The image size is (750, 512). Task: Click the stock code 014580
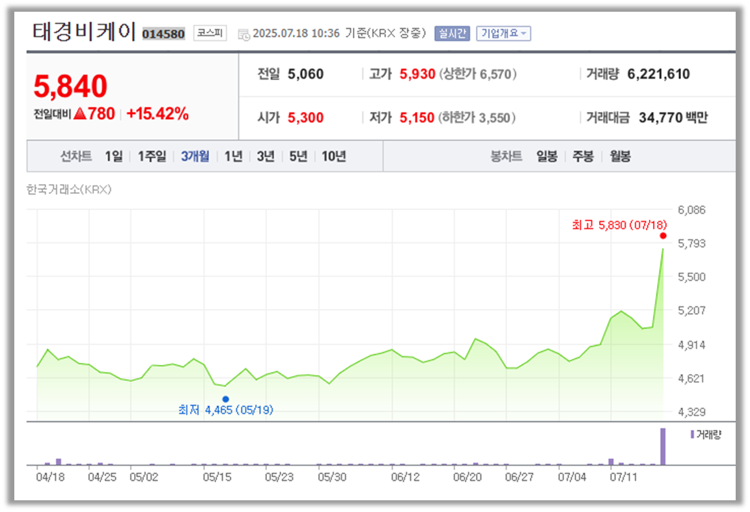click(x=163, y=34)
